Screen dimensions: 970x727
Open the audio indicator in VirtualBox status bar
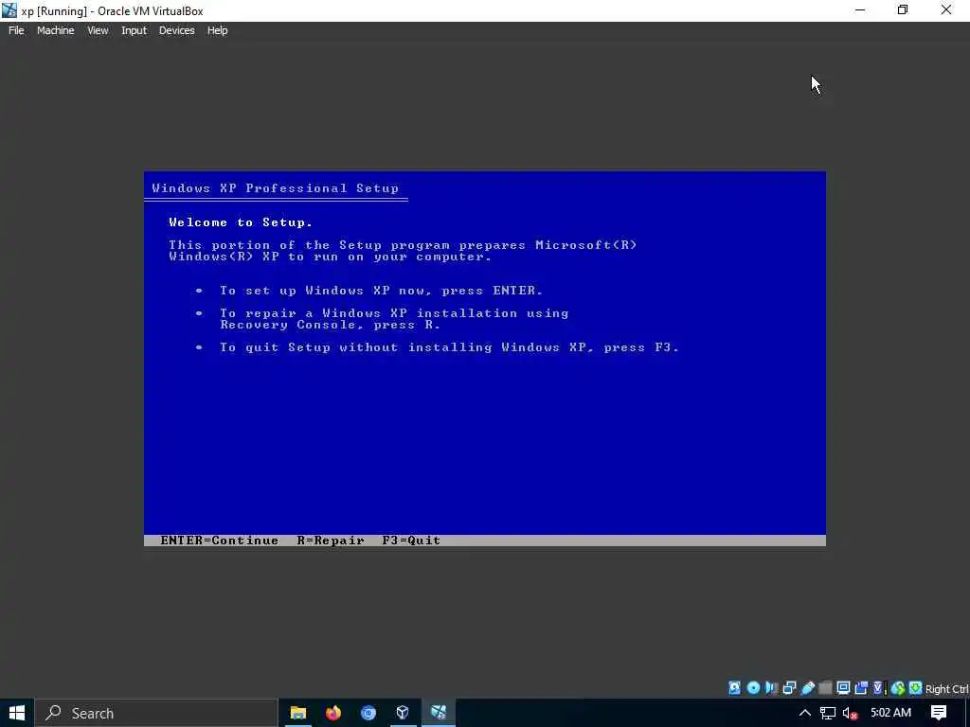[x=771, y=688]
